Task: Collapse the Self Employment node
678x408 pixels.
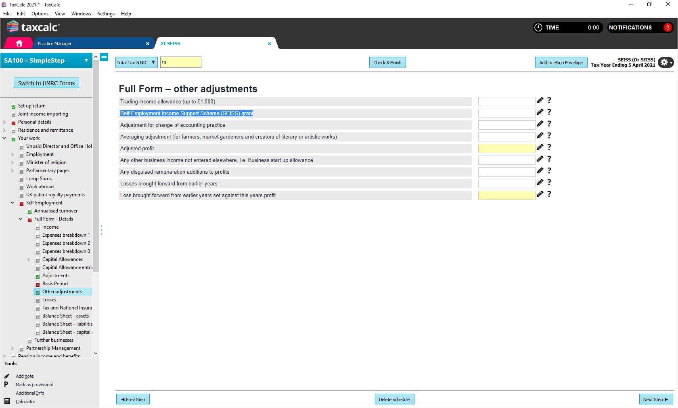Action: [x=13, y=203]
